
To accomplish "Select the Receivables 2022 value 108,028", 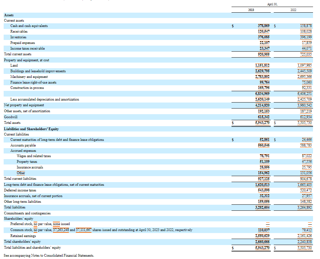I will coord(305,31).
